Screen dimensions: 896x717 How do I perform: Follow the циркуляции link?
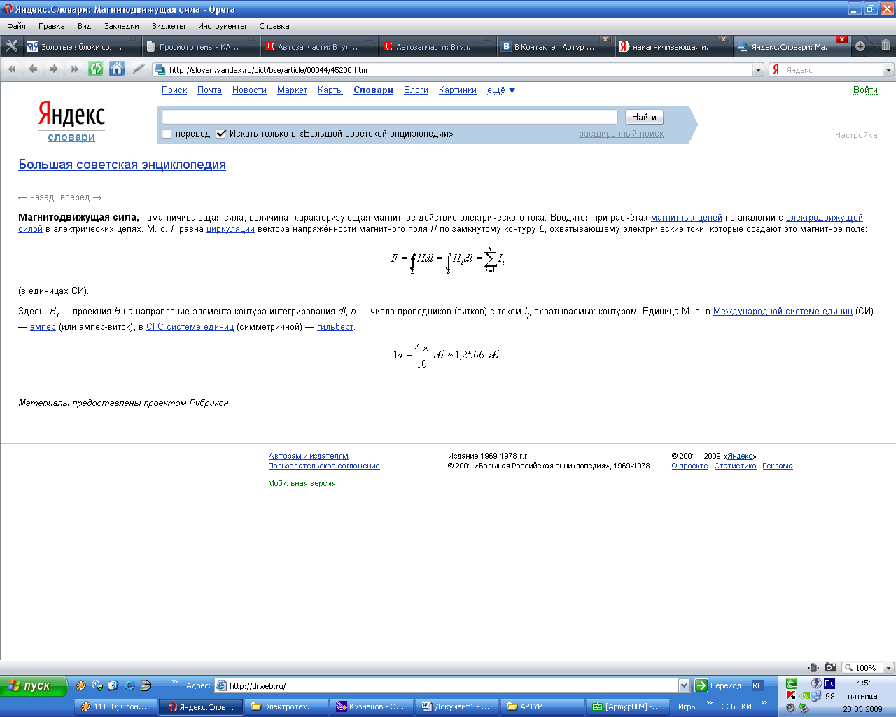(x=230, y=229)
